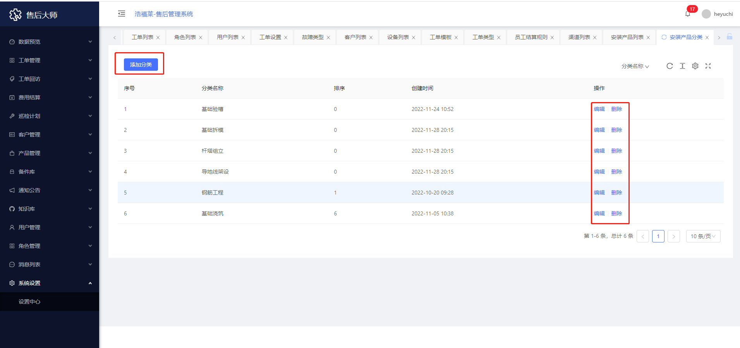Close the 工单列表 tab

tap(158, 38)
